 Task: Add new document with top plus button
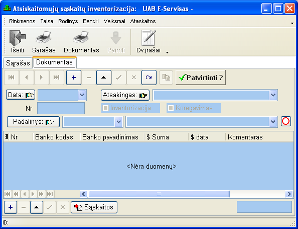coord(74,78)
